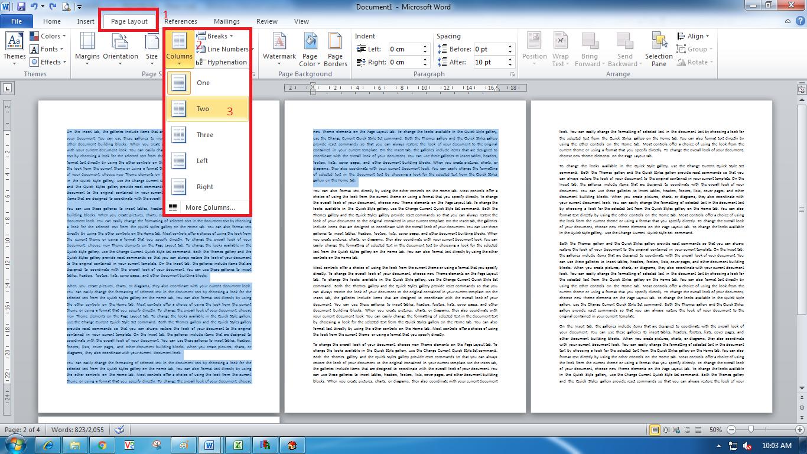
Task: Click the Windows Start button
Action: tap(16, 444)
